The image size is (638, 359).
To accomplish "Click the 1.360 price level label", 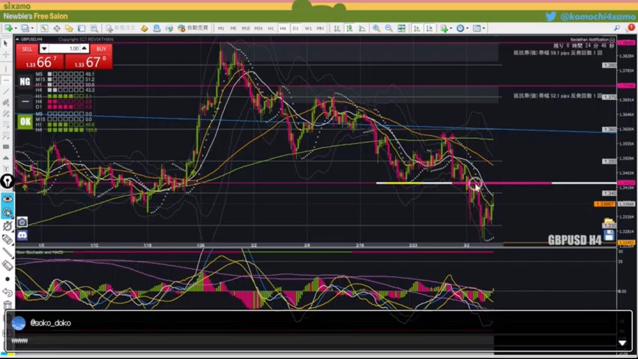I will point(609,129).
